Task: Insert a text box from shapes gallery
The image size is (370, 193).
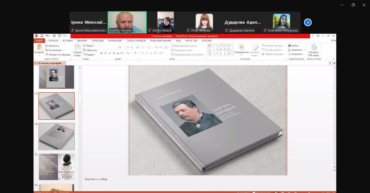Action: [x=210, y=46]
